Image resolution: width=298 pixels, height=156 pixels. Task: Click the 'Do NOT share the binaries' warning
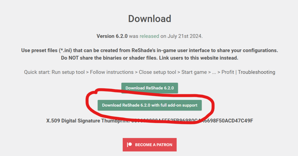98,58
